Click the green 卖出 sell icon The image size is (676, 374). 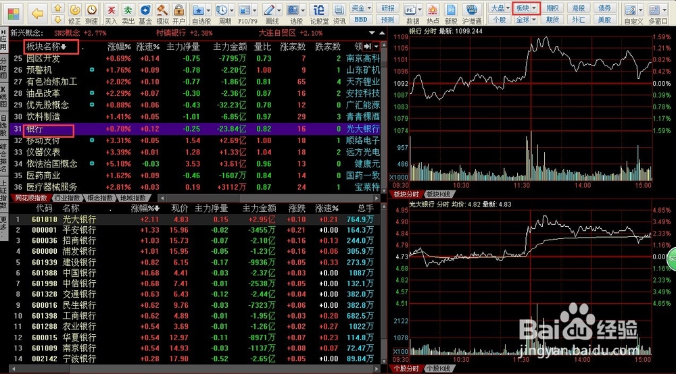pyautogui.click(x=128, y=9)
